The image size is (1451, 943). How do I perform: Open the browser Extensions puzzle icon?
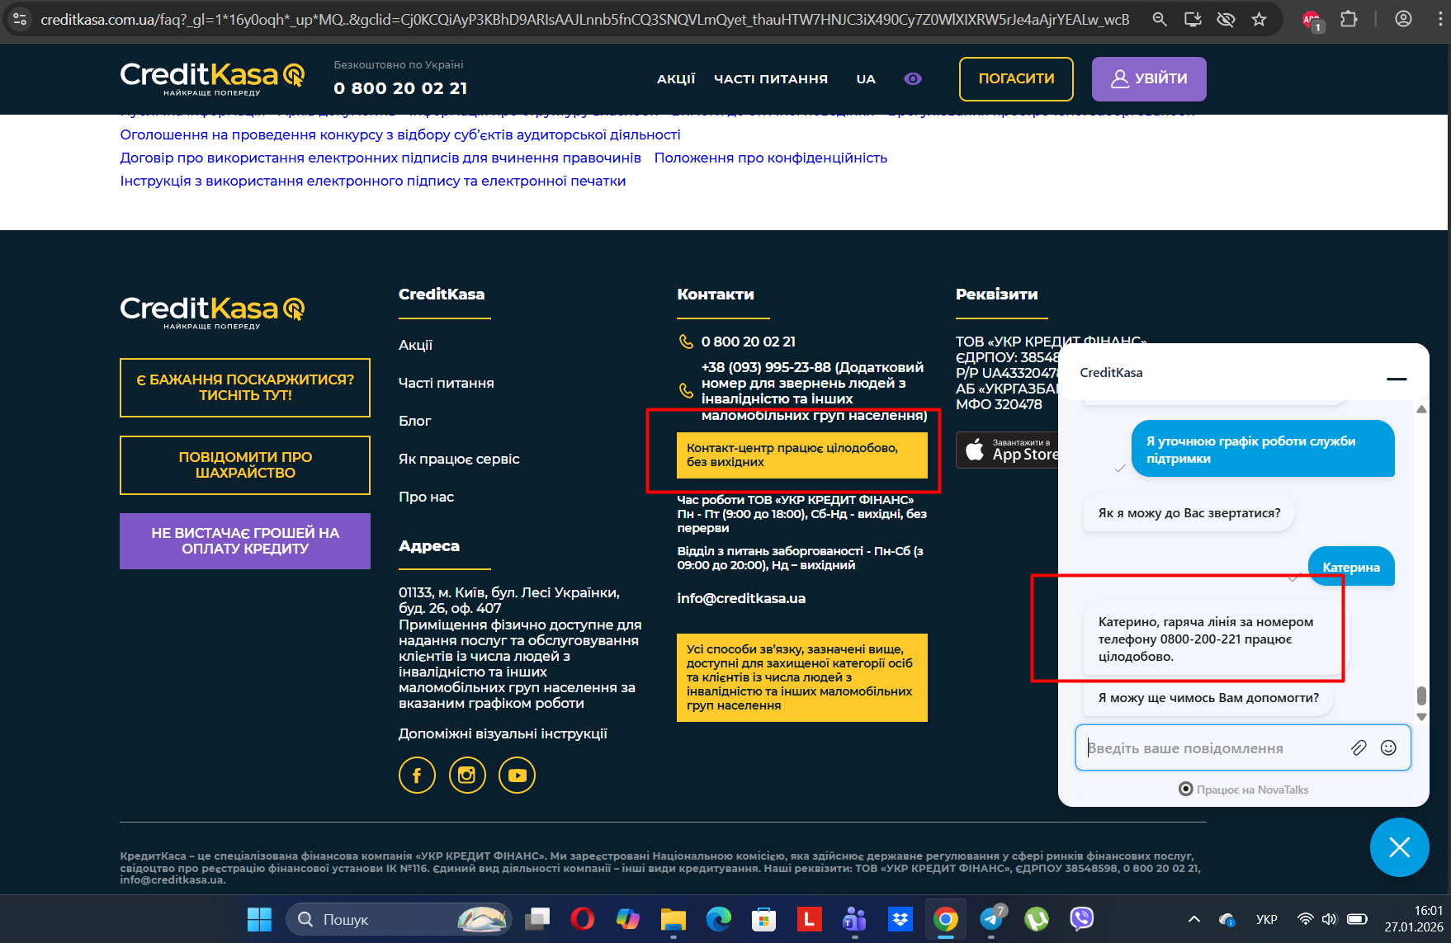1349,19
